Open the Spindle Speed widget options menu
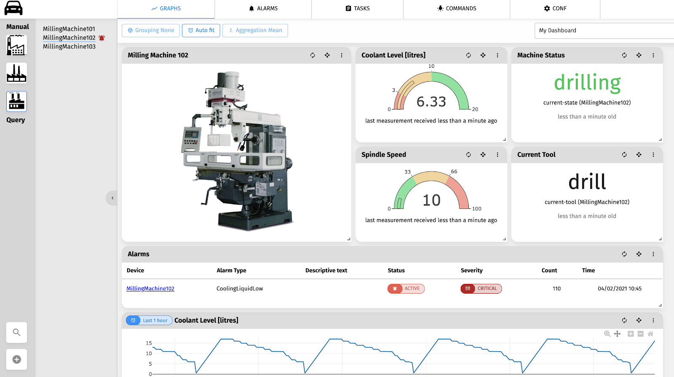674x377 pixels. coord(497,155)
